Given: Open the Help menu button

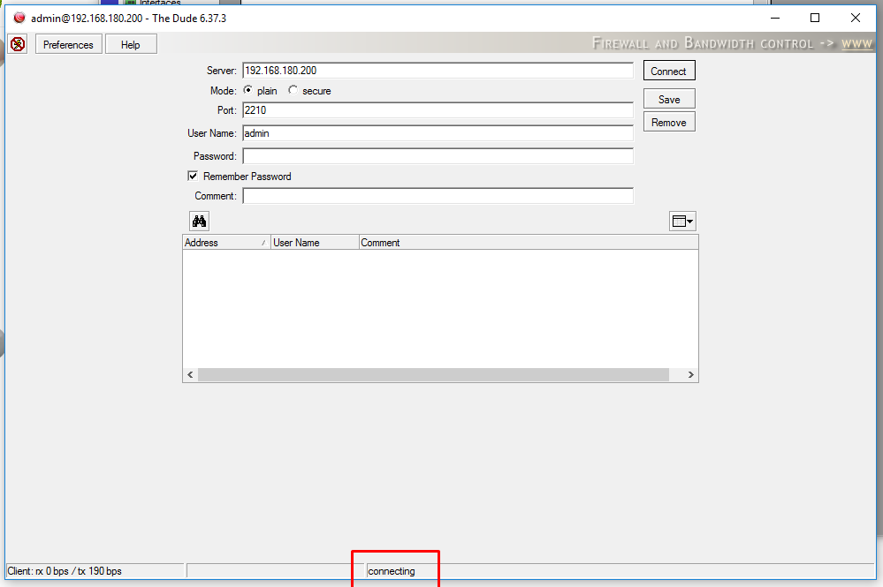Looking at the screenshot, I should tap(131, 44).
